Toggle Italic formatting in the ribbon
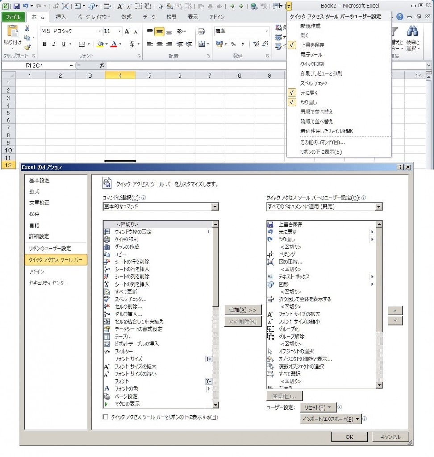The width and height of the screenshot is (434, 457). point(54,44)
